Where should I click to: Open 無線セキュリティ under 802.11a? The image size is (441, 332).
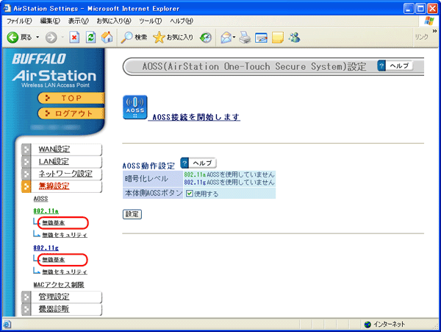point(65,235)
